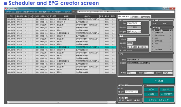
Task: Switch to the EPG拡張 tab
Action: pyautogui.click(x=135, y=17)
